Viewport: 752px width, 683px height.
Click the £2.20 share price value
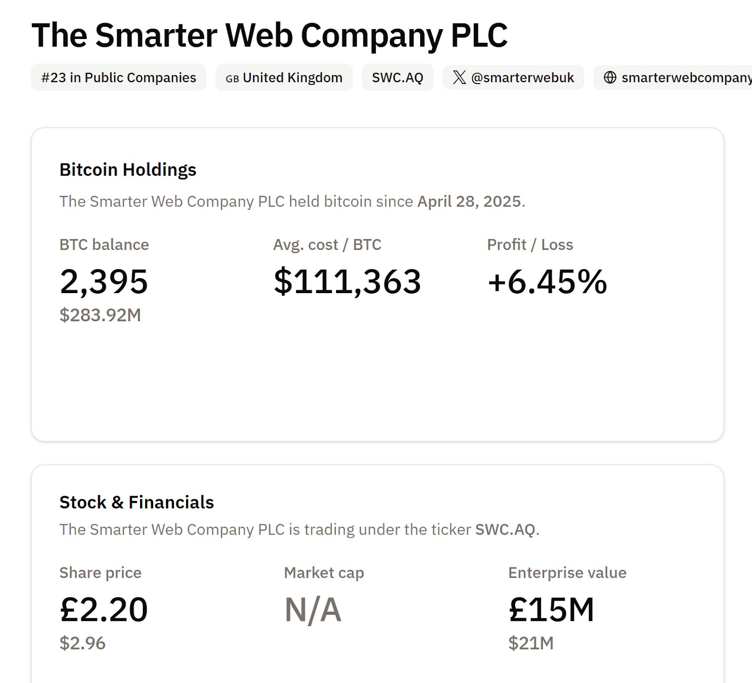102,610
